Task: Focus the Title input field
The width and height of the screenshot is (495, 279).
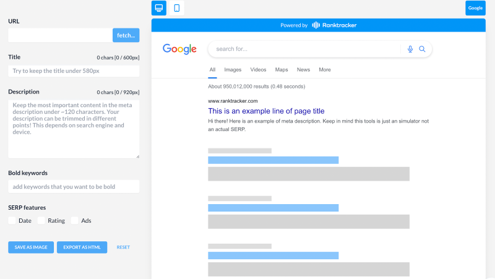Action: 74,71
